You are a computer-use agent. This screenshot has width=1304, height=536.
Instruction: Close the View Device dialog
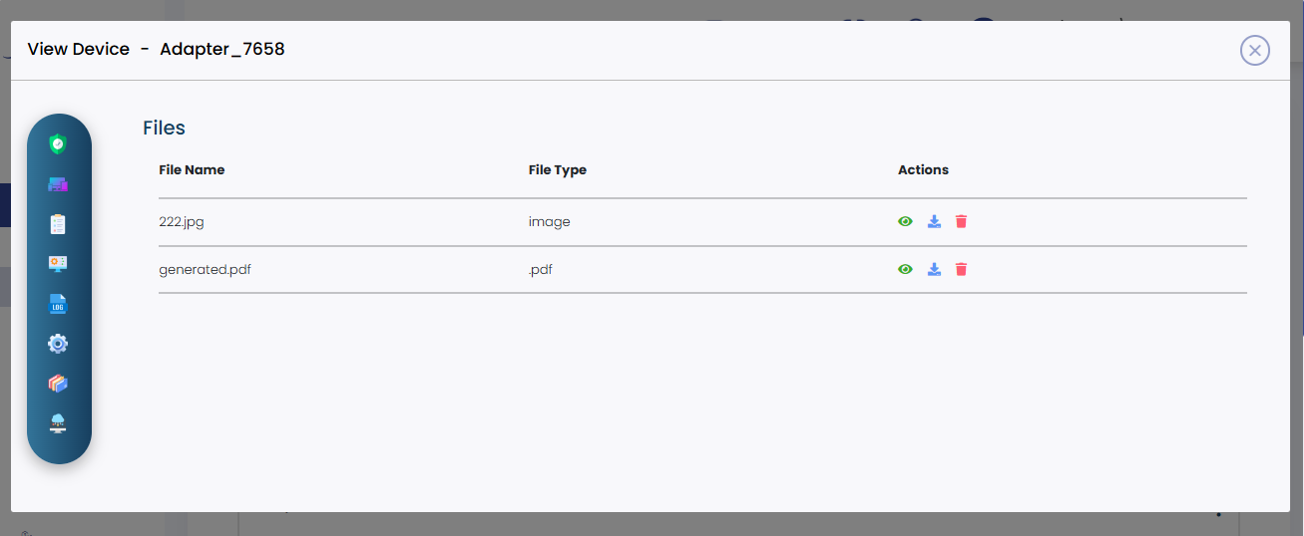[x=1254, y=50]
